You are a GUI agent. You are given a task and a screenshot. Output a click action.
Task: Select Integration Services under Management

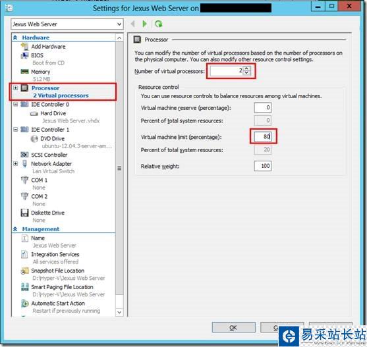pos(55,254)
